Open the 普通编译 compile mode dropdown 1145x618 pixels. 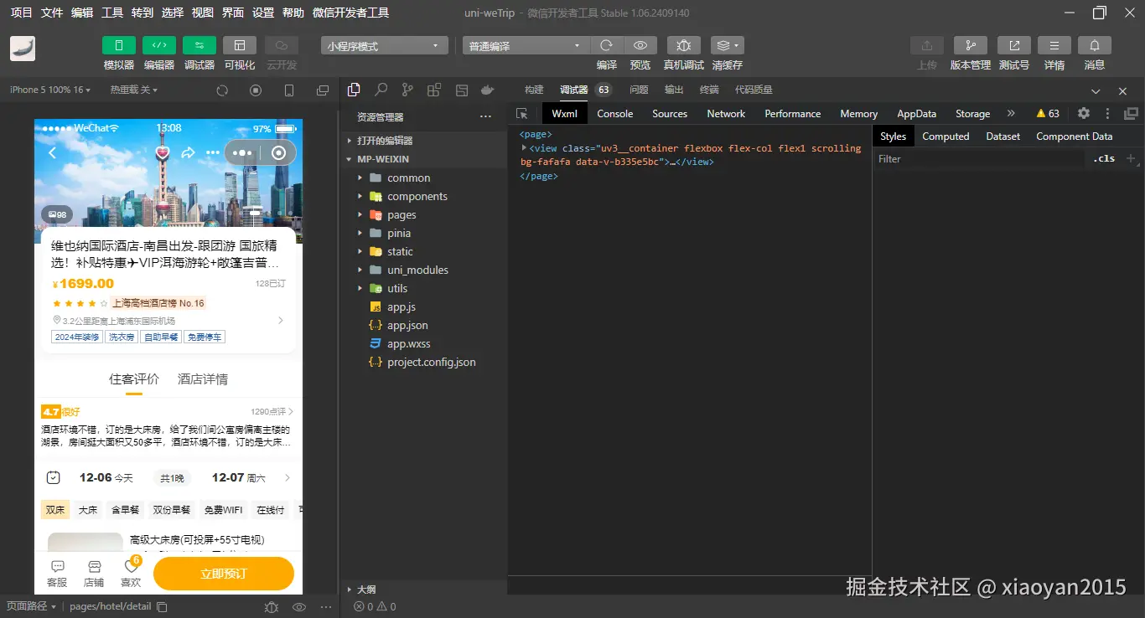coord(526,46)
